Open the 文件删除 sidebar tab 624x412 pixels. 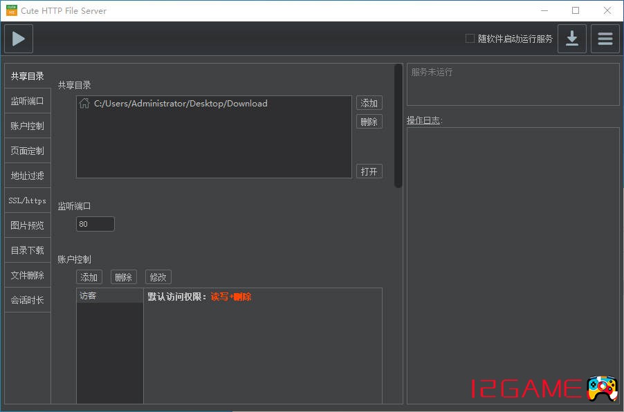point(28,275)
